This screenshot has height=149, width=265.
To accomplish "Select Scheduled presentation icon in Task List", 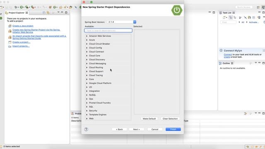I will click(x=235, y=17).
